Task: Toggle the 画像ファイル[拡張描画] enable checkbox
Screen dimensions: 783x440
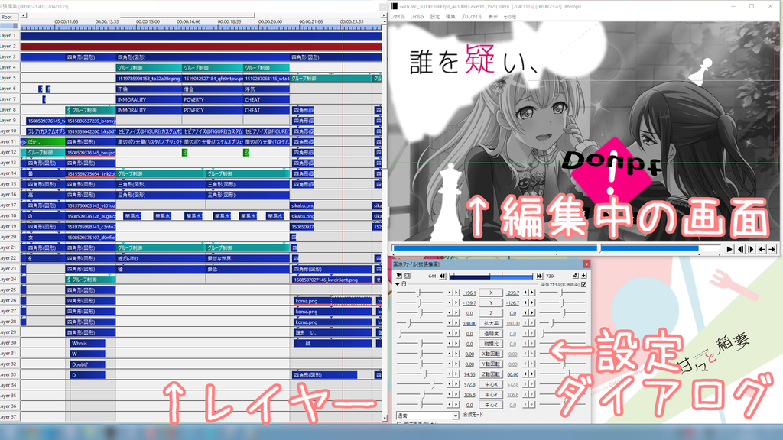Action: coord(583,284)
